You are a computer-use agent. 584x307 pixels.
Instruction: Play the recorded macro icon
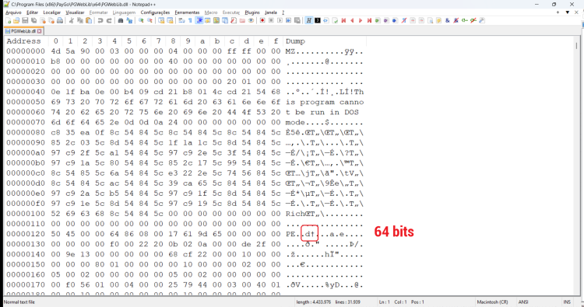280,20
